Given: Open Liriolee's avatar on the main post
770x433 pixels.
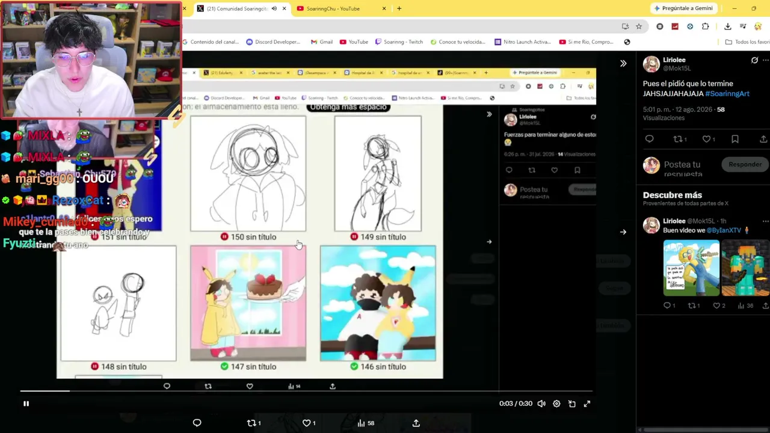Looking at the screenshot, I should [651, 64].
